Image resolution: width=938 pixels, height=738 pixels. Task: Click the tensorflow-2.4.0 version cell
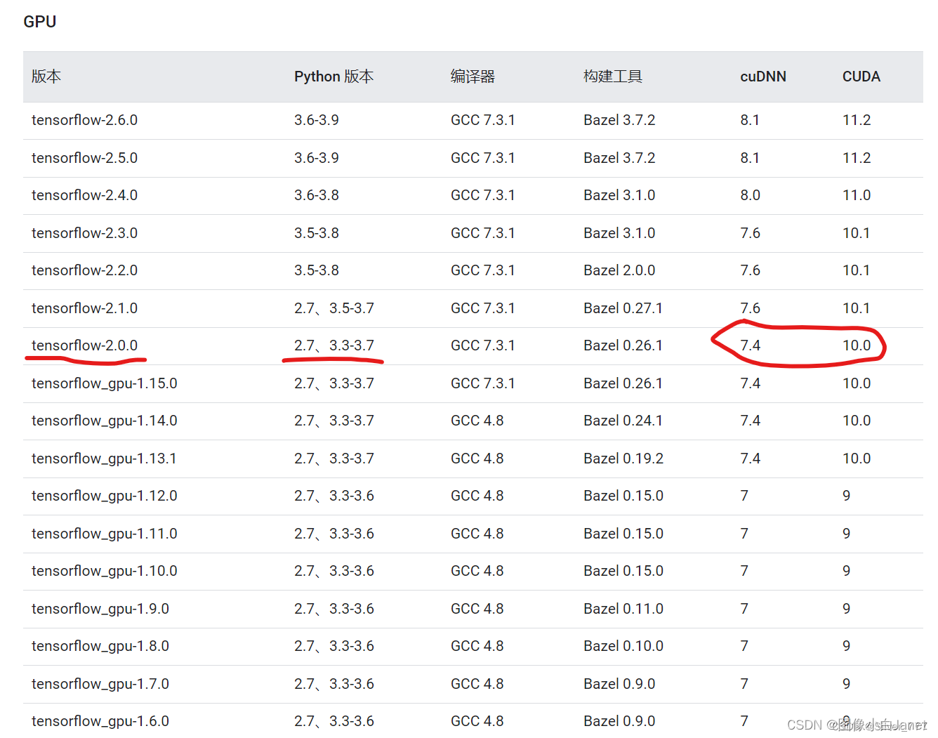[84, 195]
